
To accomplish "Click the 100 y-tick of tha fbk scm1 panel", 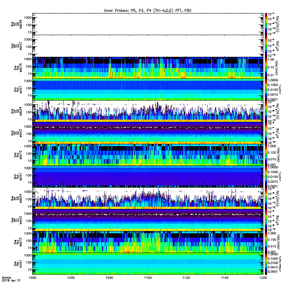I will (x=29, y=88).
